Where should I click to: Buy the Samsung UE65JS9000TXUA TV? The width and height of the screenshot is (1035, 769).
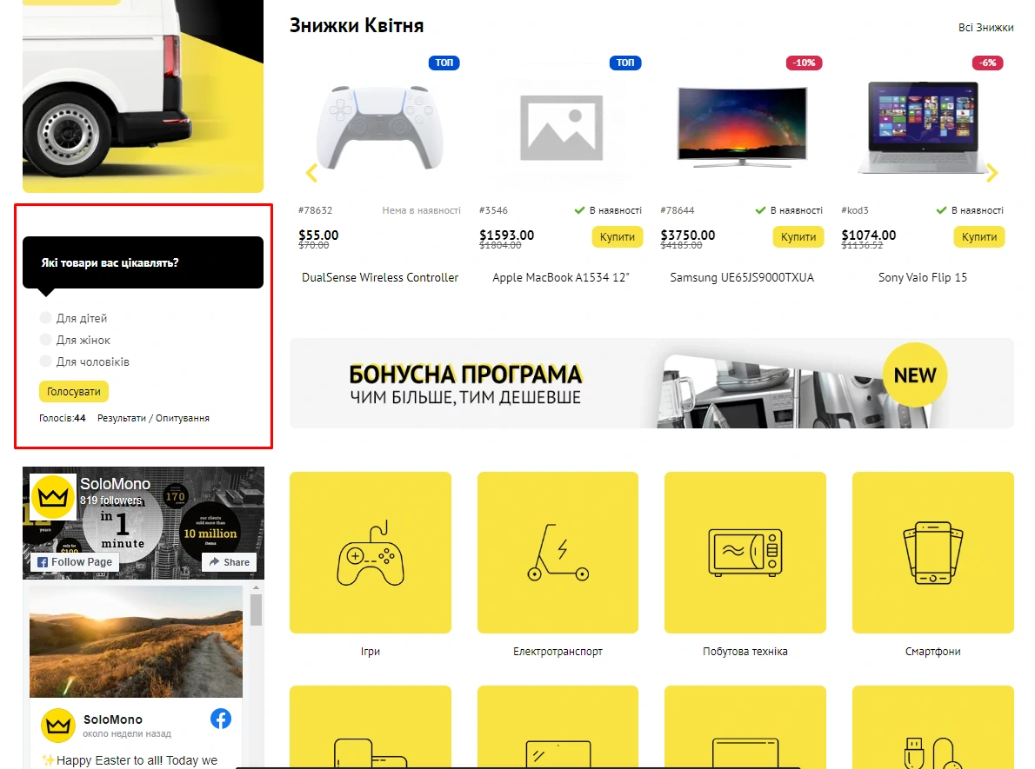click(x=798, y=237)
